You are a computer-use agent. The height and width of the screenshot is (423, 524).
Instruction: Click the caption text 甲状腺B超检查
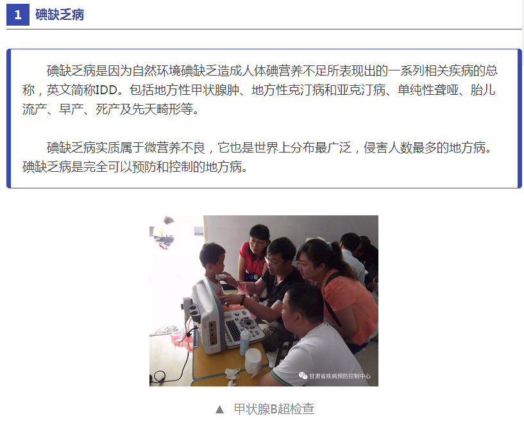click(x=274, y=409)
